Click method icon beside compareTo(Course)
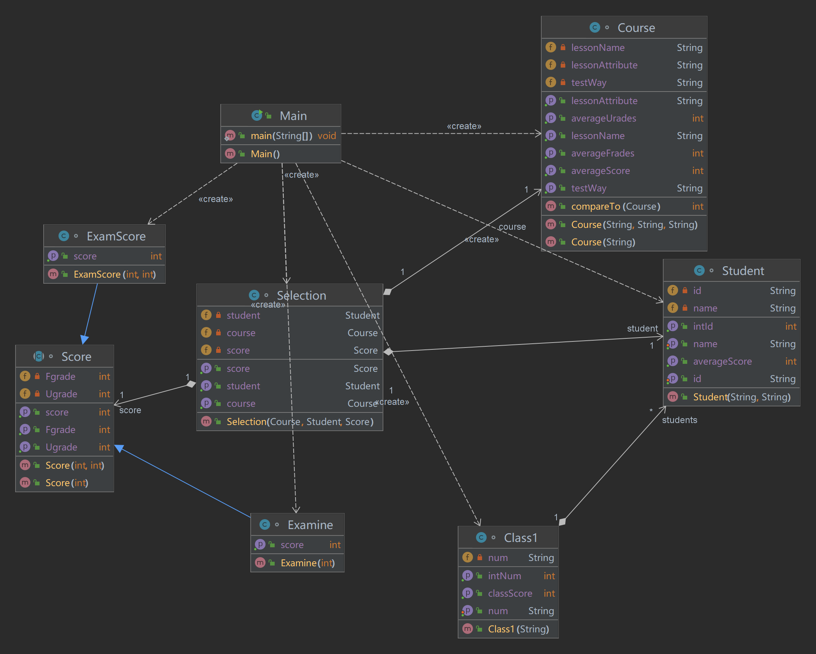 coord(550,206)
